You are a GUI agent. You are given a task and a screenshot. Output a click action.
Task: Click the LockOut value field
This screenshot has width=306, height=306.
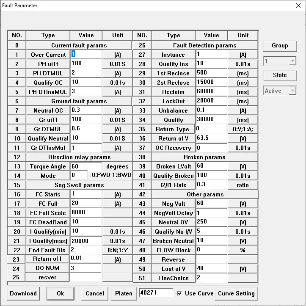click(212, 101)
